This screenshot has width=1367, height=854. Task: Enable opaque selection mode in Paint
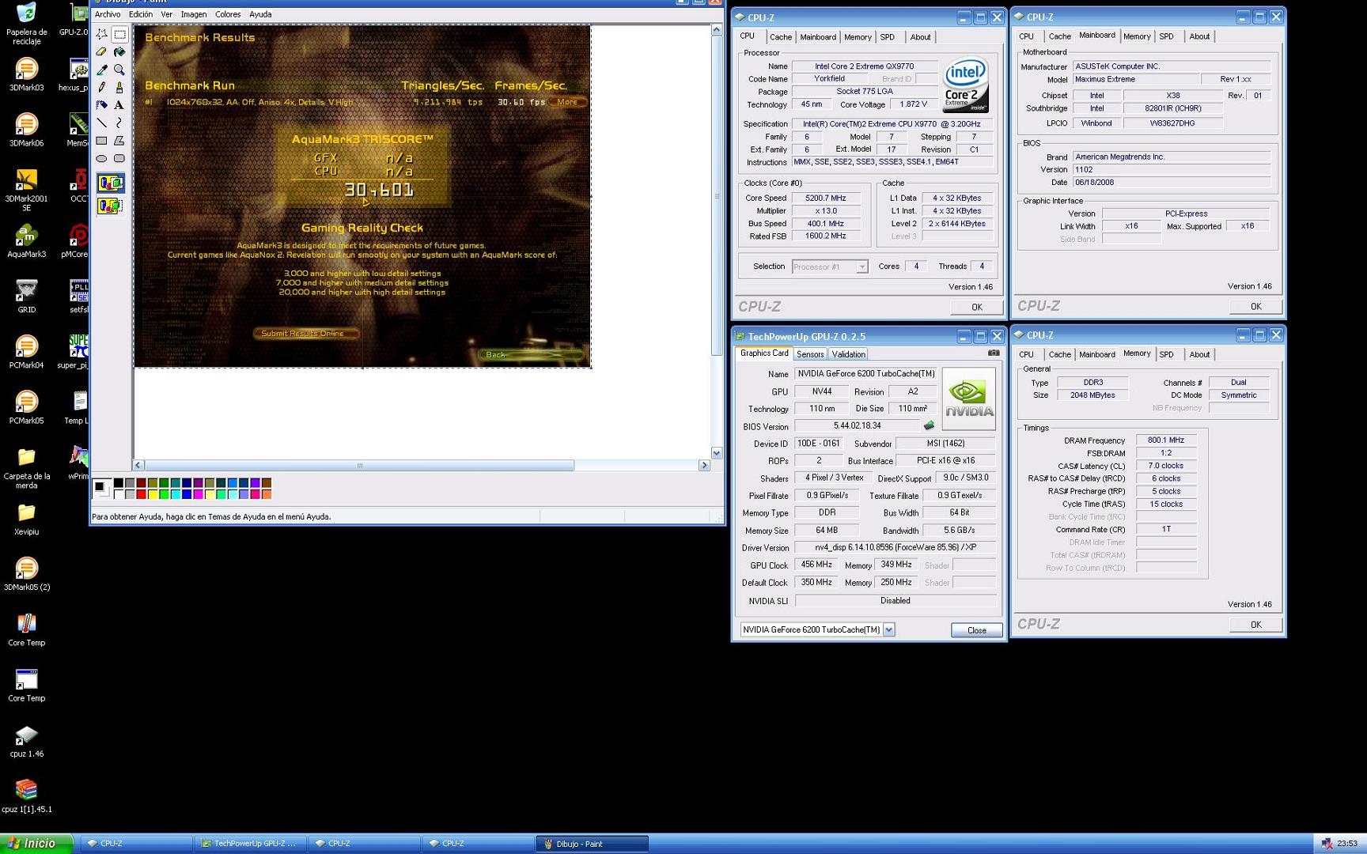[x=111, y=183]
